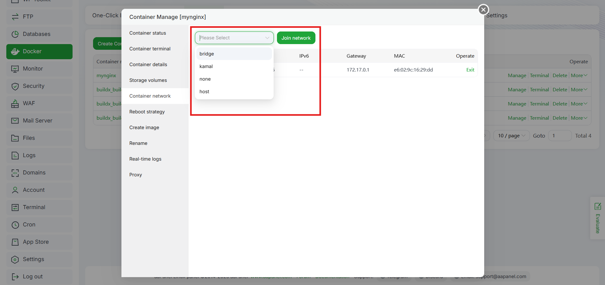Open the App Store bag icon

(15, 242)
